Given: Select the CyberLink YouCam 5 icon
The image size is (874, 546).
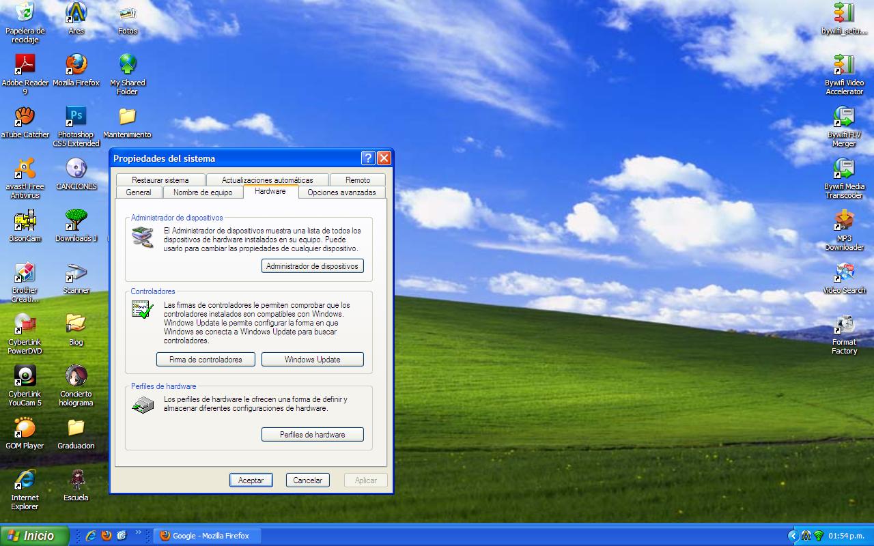Looking at the screenshot, I should (25, 386).
